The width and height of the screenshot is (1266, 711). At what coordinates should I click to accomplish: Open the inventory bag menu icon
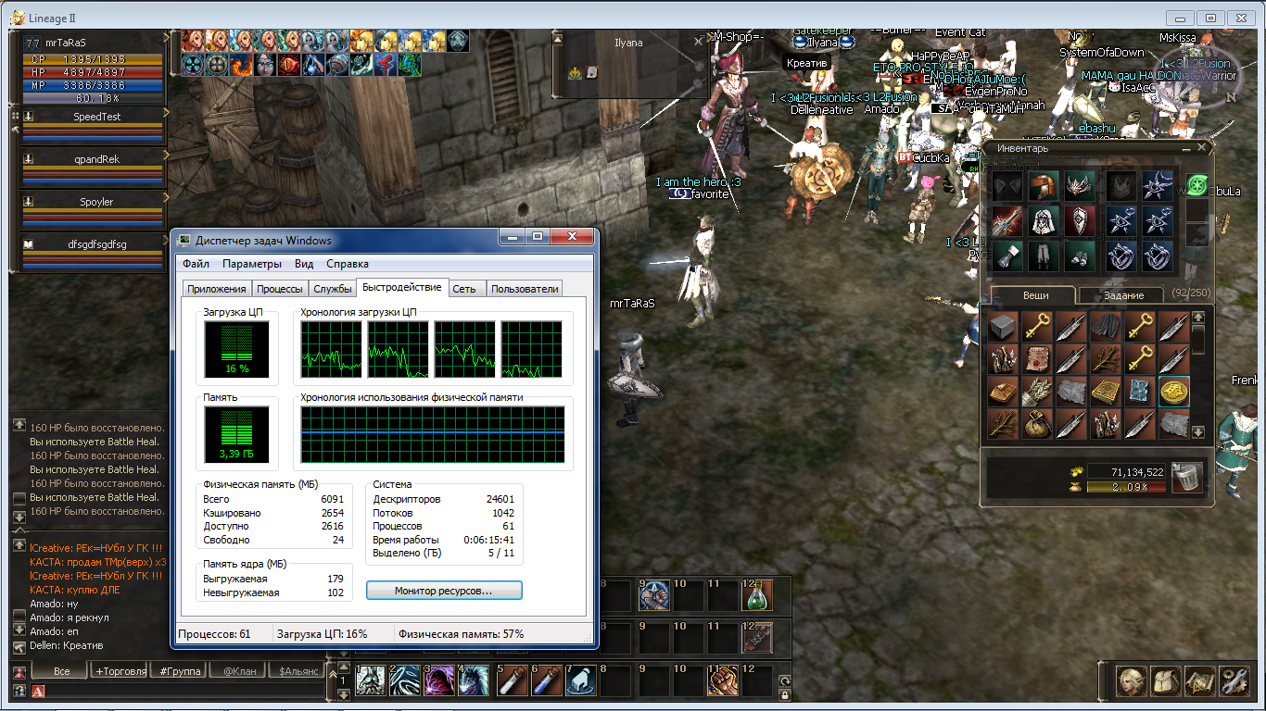[1165, 681]
